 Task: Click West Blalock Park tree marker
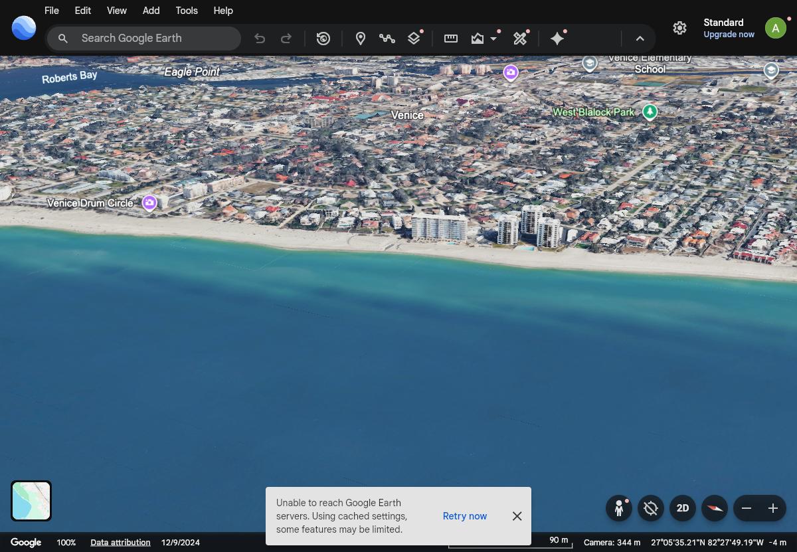[650, 112]
